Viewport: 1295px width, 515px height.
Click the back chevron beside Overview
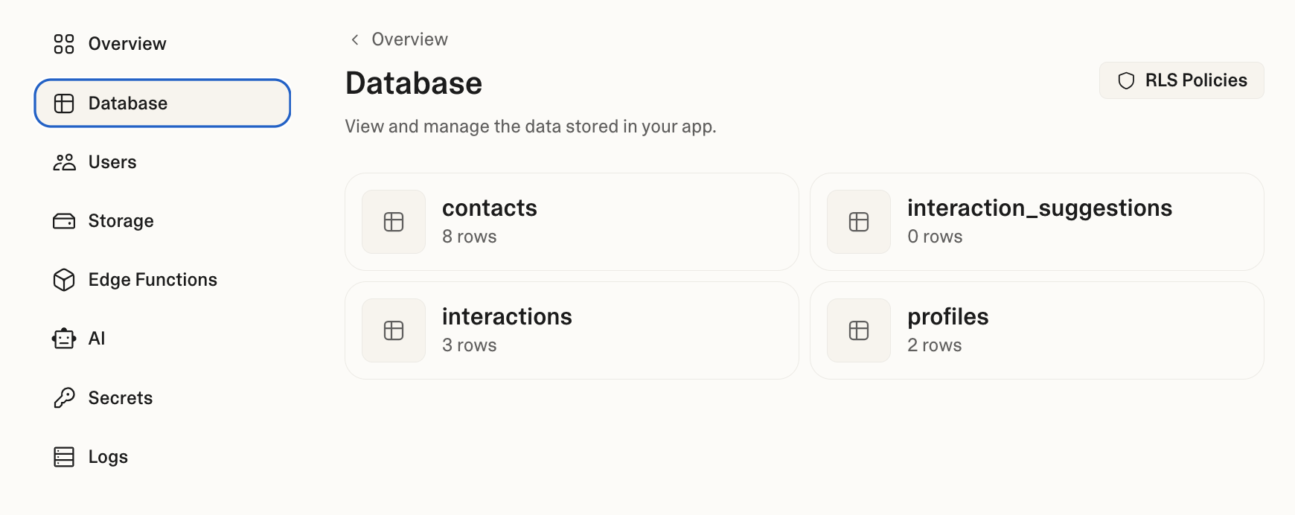pyautogui.click(x=355, y=39)
